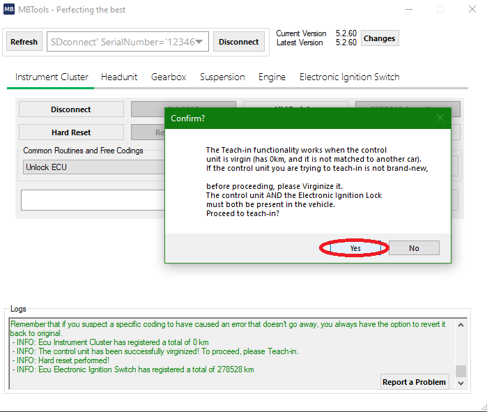Switch to the Engine tab
The image size is (487, 412).
(272, 77)
